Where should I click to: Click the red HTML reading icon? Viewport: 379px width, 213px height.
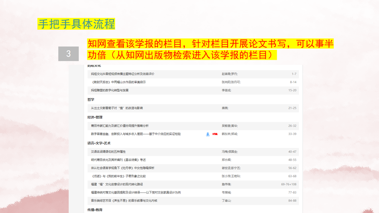pyautogui.click(x=215, y=134)
